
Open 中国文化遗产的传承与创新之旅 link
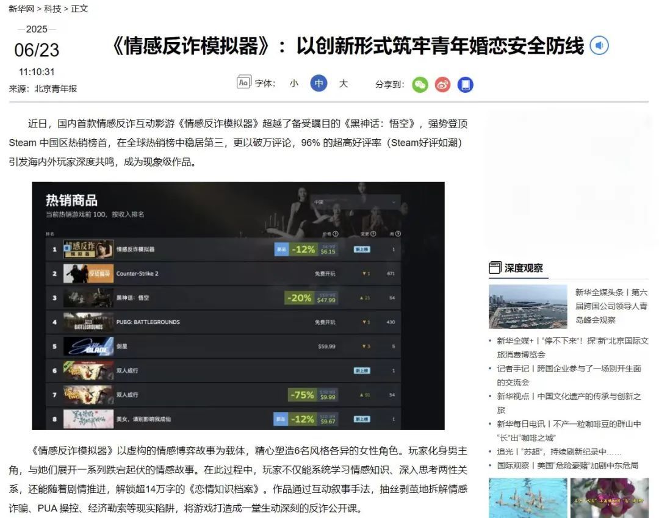pyautogui.click(x=569, y=403)
